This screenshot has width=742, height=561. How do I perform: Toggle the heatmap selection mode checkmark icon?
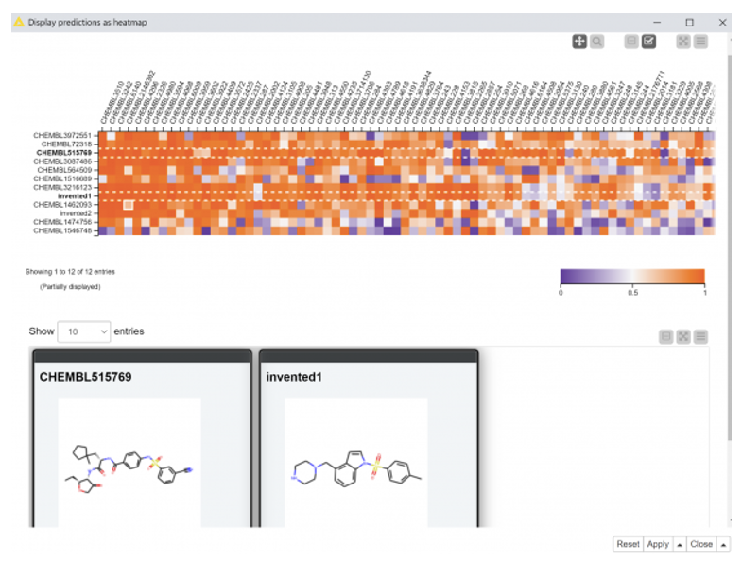[x=648, y=42]
